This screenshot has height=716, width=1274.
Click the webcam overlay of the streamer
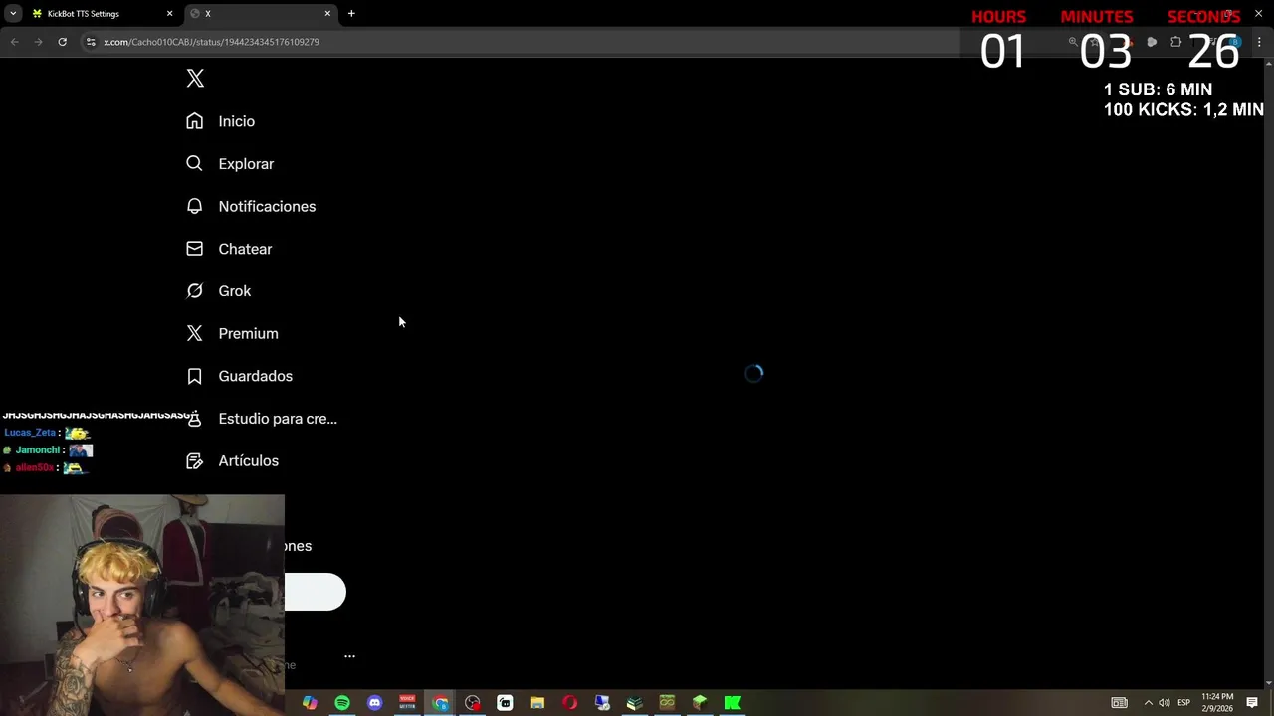(142, 605)
